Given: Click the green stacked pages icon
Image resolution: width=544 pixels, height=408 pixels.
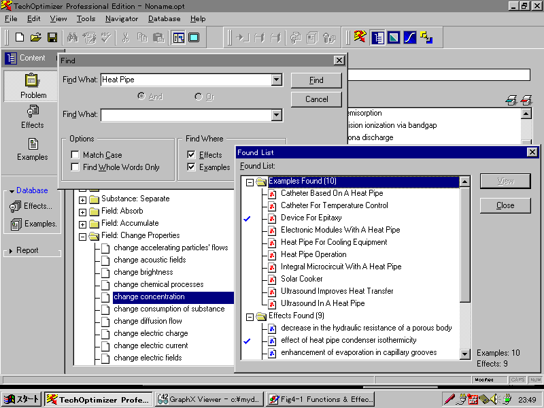Looking at the screenshot, I should pos(511,100).
